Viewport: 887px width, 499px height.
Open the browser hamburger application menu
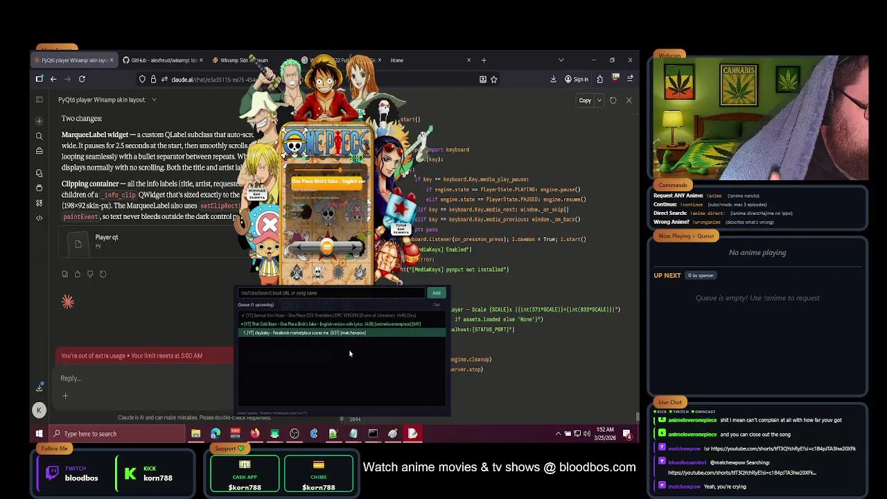point(630,79)
